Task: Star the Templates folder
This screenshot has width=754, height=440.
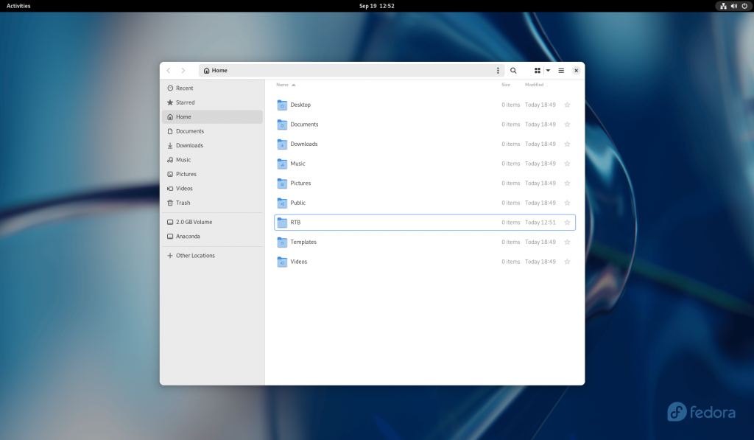Action: (567, 242)
